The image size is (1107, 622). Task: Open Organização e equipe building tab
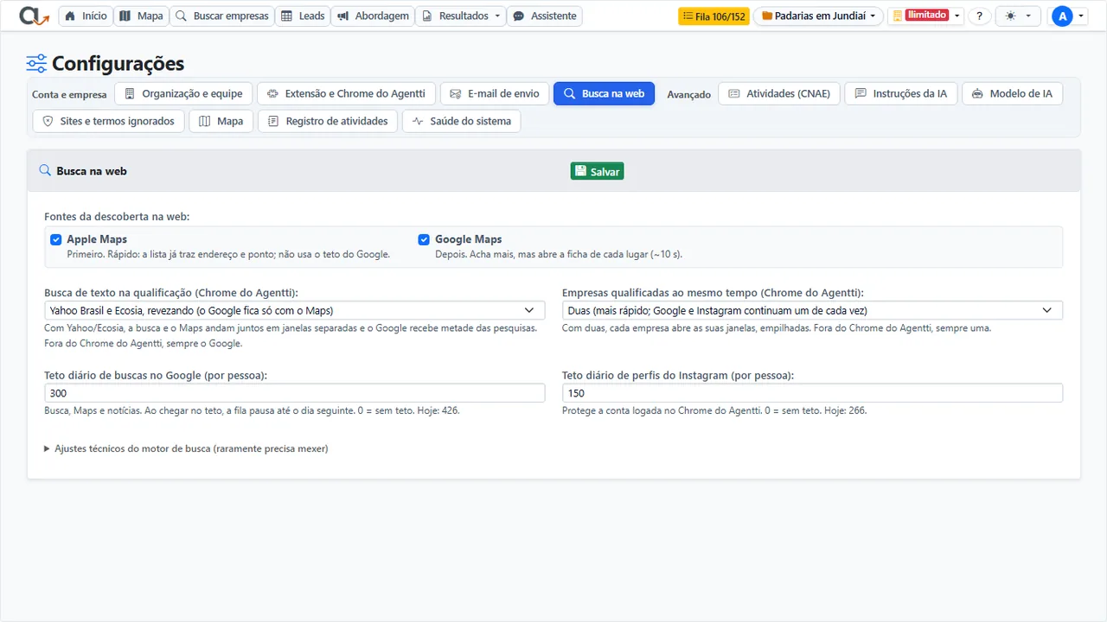[x=184, y=93]
